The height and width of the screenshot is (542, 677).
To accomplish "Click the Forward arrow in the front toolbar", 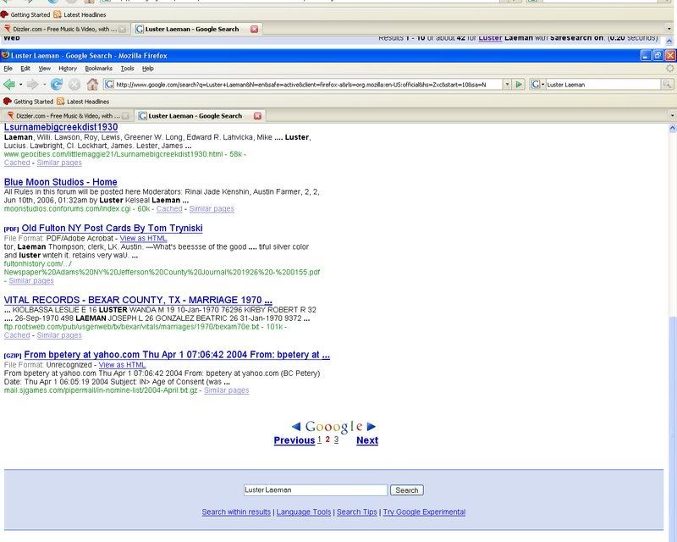I will [32, 85].
